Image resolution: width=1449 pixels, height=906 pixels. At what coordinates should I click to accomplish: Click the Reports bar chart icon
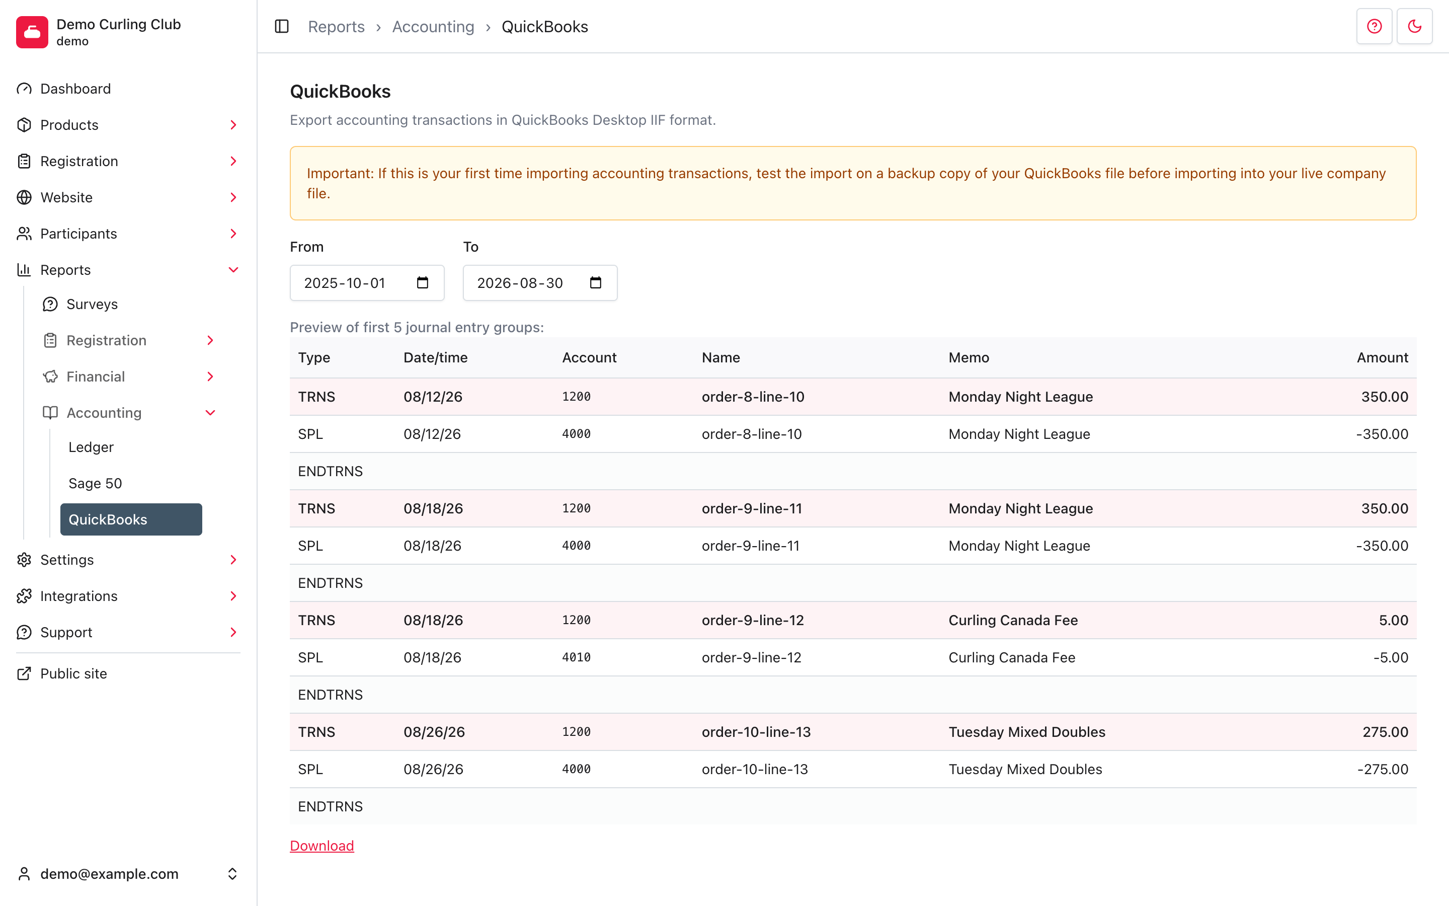point(24,270)
